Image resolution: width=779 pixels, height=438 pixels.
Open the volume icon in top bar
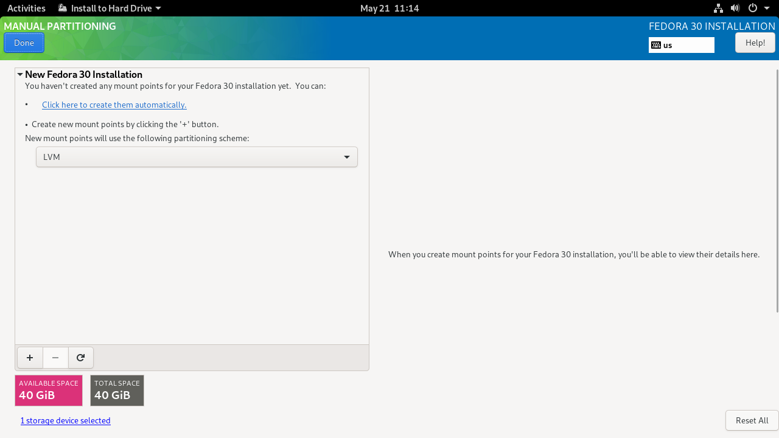(x=735, y=9)
